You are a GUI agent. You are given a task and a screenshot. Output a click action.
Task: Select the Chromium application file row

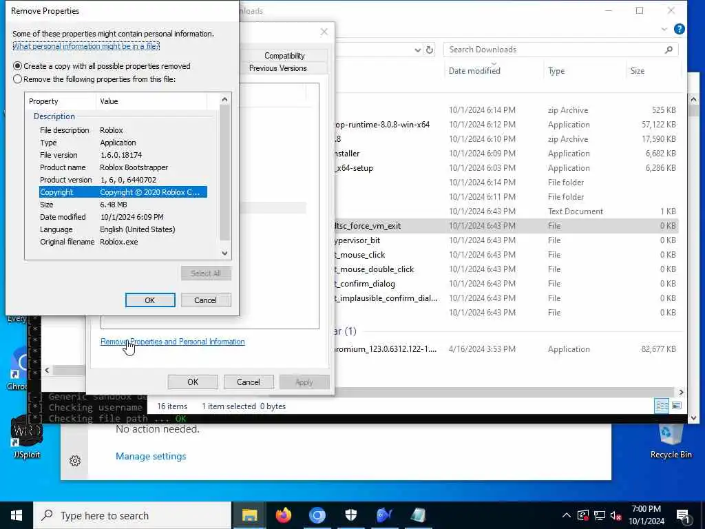[506, 349]
